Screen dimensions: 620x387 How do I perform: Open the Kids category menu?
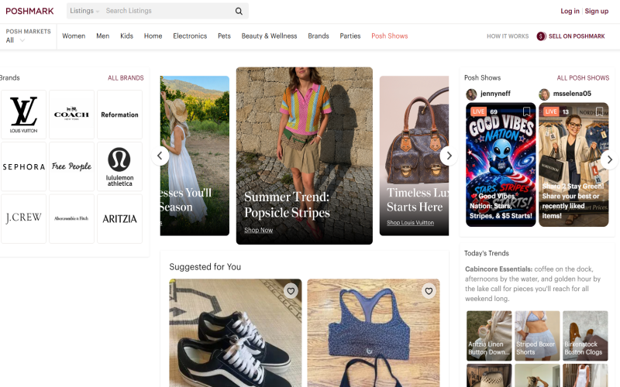[x=126, y=36]
